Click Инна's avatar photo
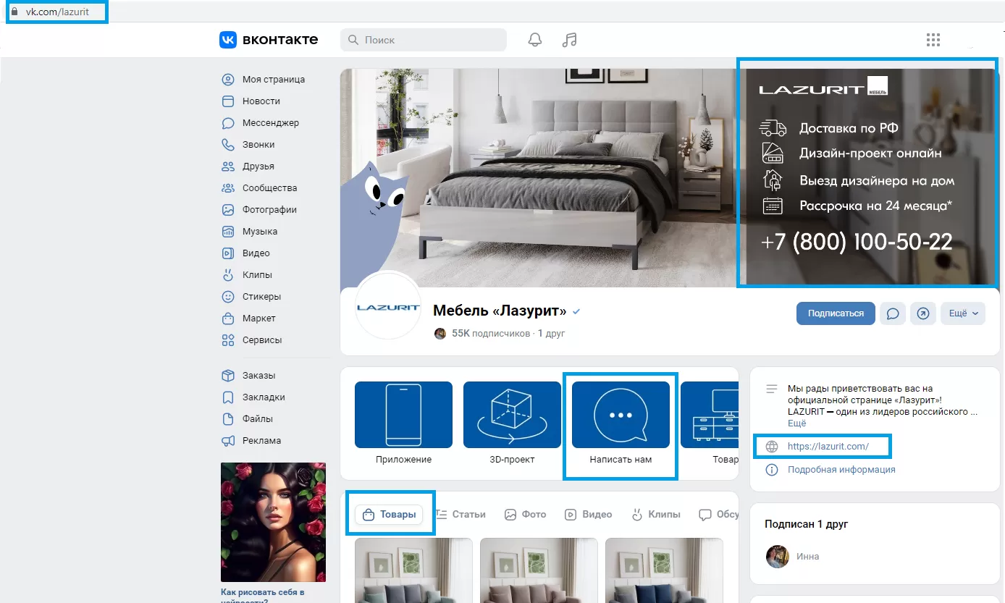This screenshot has height=603, width=1005. [778, 557]
